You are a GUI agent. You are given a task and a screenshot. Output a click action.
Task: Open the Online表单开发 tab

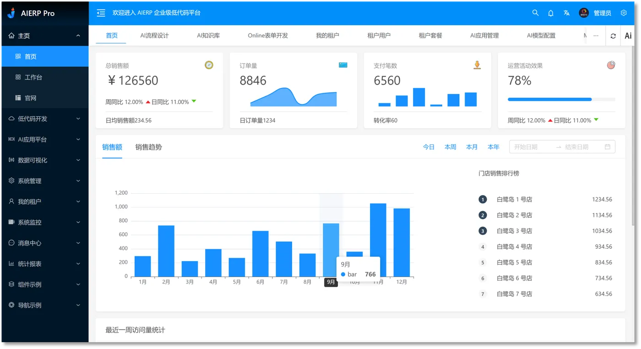click(x=268, y=36)
